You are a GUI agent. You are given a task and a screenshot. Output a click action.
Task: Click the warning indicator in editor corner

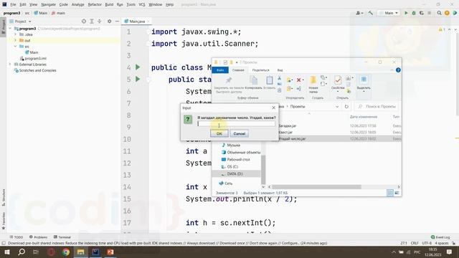click(442, 29)
